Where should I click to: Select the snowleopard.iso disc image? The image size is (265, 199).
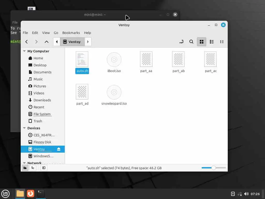coord(114,95)
